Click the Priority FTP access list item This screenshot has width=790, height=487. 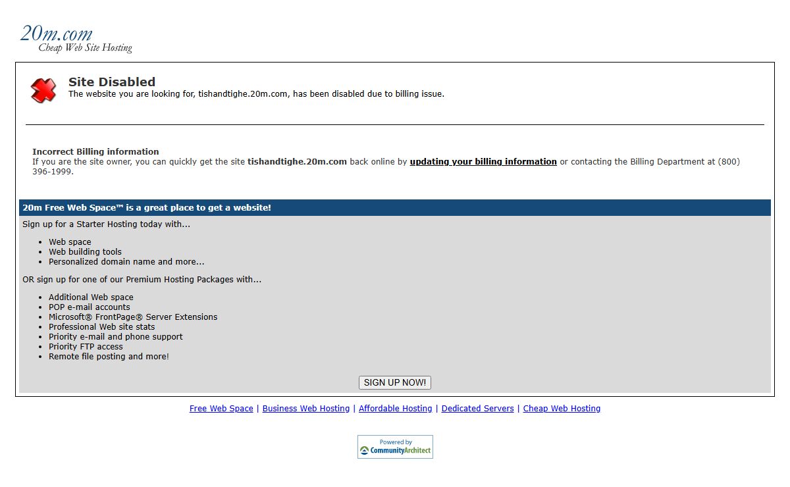pyautogui.click(x=86, y=346)
